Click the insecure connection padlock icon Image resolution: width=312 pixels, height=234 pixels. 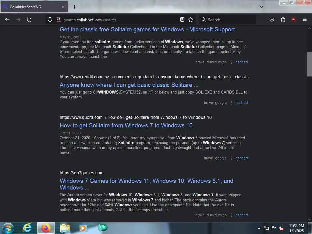click(58, 19)
